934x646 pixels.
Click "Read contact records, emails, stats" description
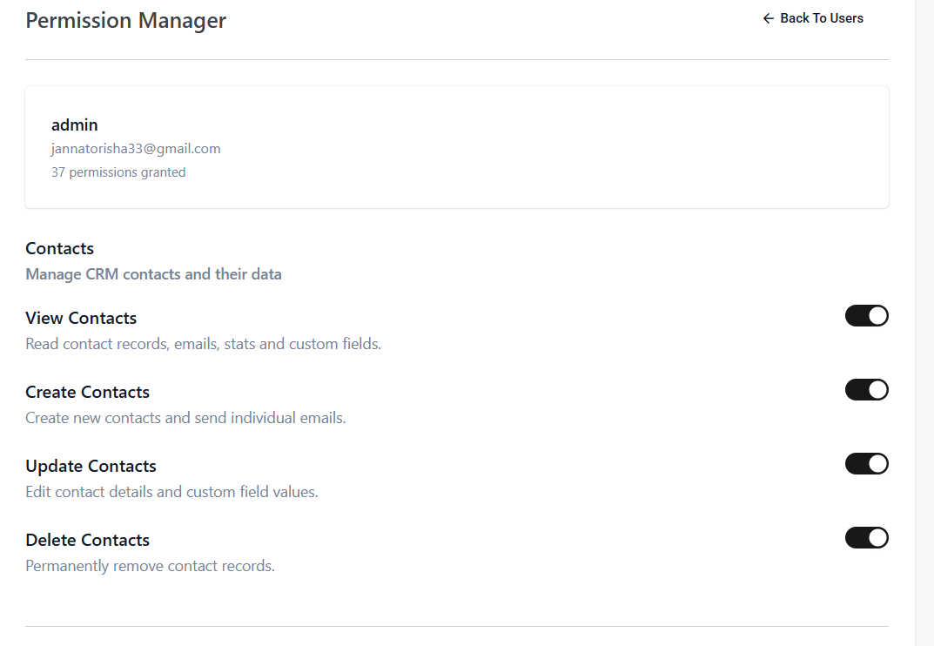pyautogui.click(x=203, y=344)
